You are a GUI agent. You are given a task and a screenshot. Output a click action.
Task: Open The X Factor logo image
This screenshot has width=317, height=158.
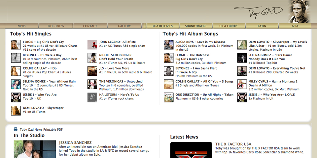[191, 150]
